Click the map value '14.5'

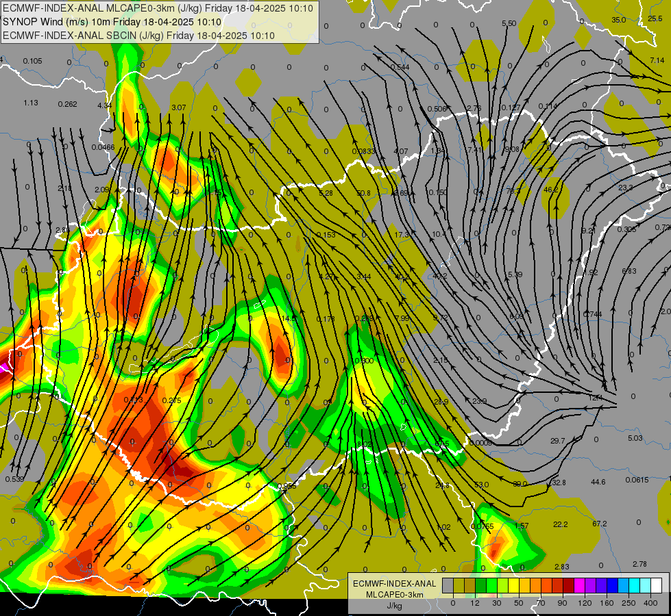click(x=289, y=318)
